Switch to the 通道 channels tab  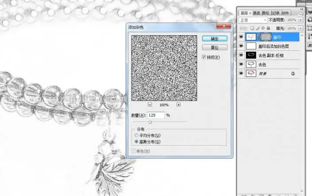click(x=257, y=13)
